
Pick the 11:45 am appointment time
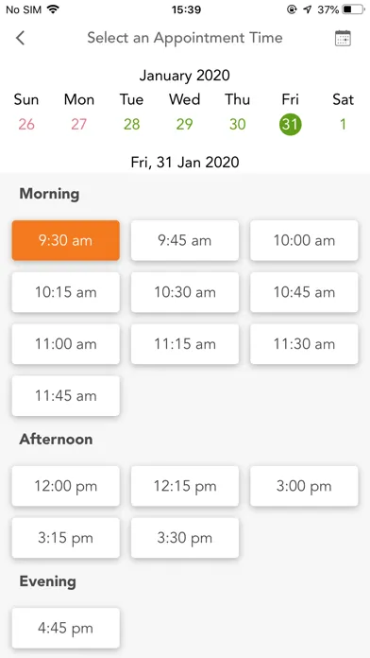[66, 396]
